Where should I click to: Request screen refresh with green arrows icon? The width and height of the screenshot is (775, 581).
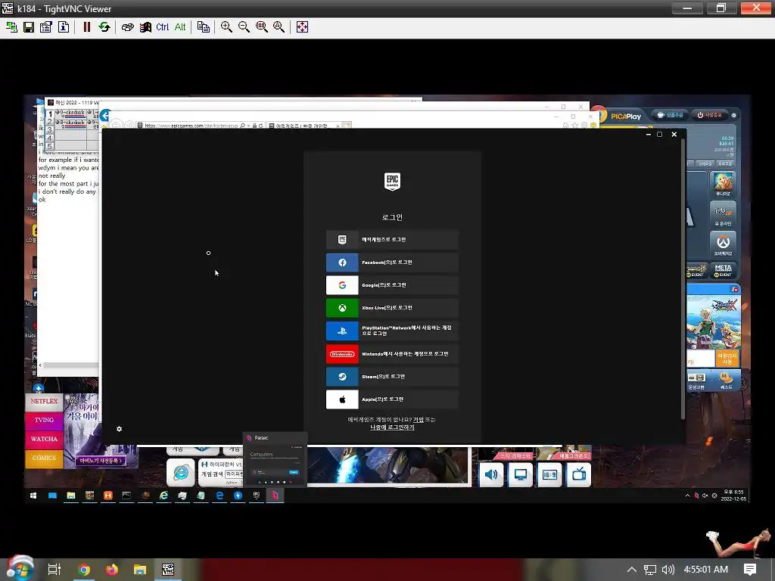tap(104, 27)
